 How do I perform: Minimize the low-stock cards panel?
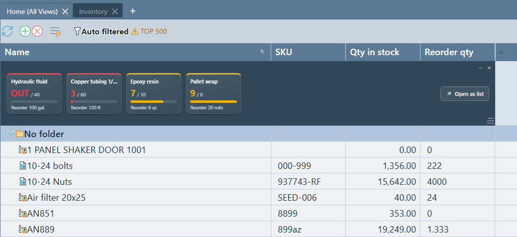[x=480, y=68]
